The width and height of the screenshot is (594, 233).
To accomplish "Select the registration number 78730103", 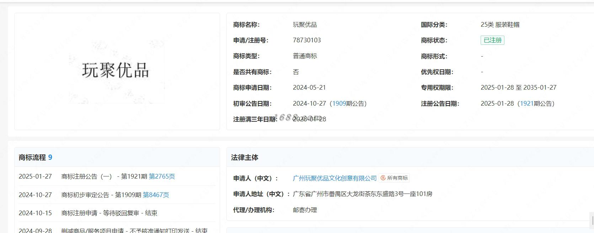I will pos(307,40).
